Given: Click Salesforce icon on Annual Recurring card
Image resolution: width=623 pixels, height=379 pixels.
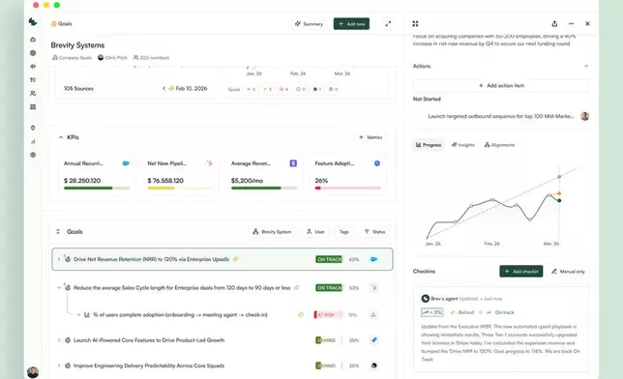Looking at the screenshot, I should tap(126, 163).
